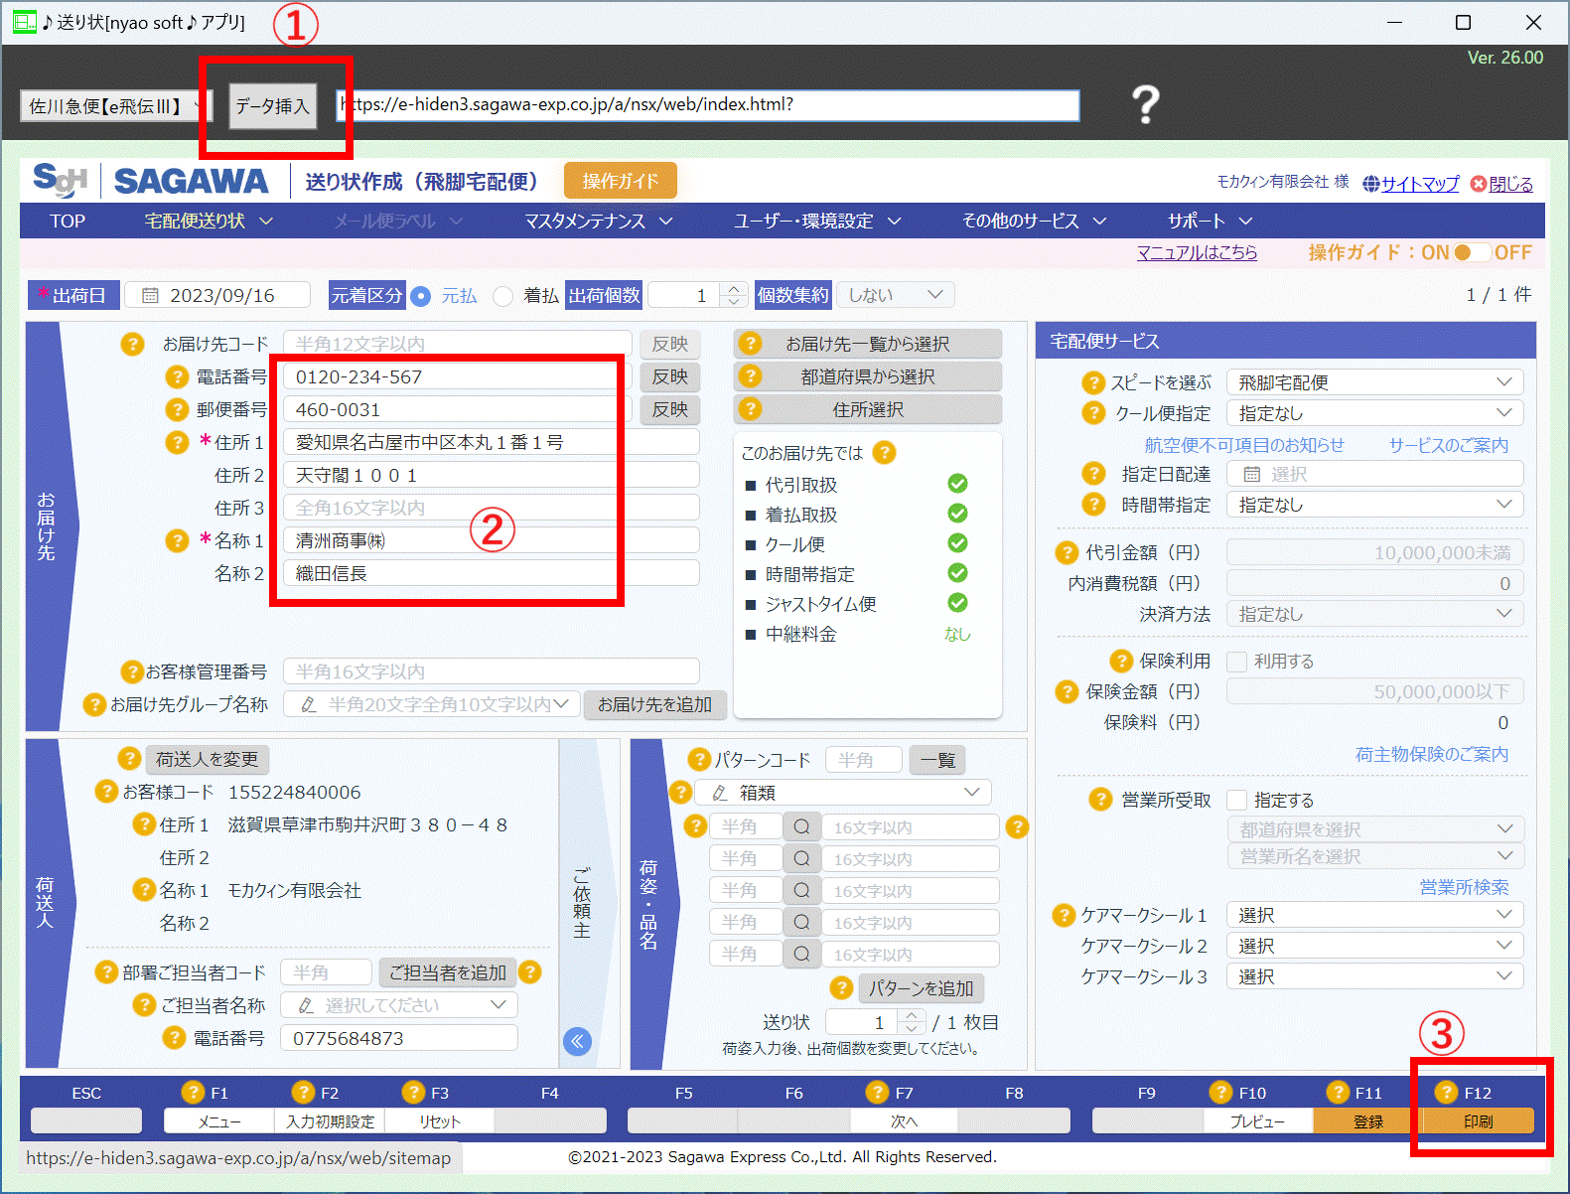The image size is (1570, 1194).
Task: Click help icon next to 荷送人を変更
Action: point(129,759)
